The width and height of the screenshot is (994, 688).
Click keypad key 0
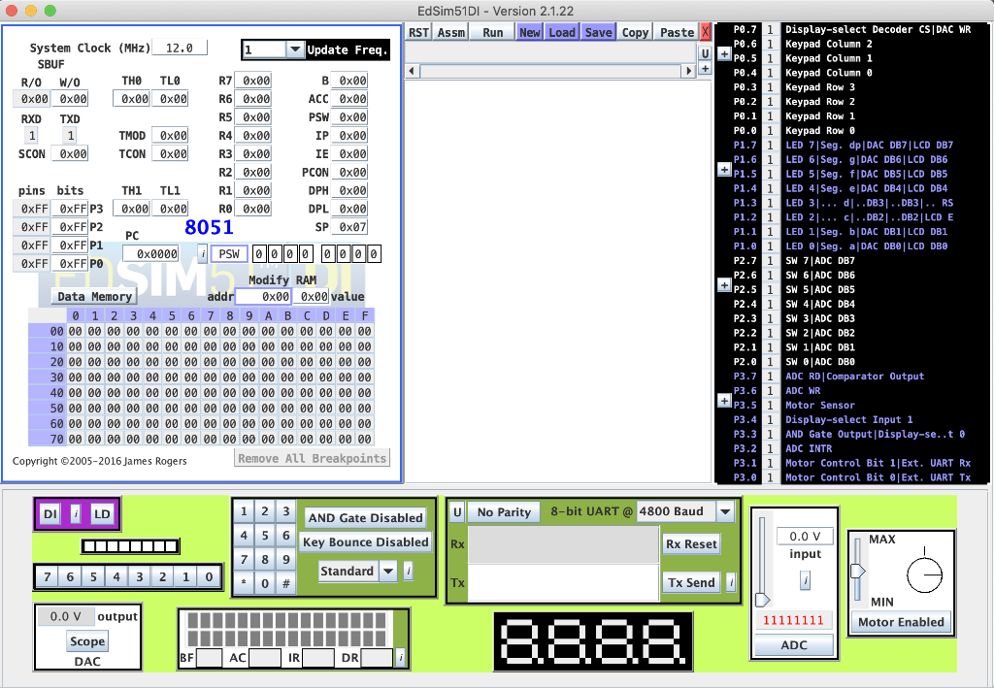[265, 584]
